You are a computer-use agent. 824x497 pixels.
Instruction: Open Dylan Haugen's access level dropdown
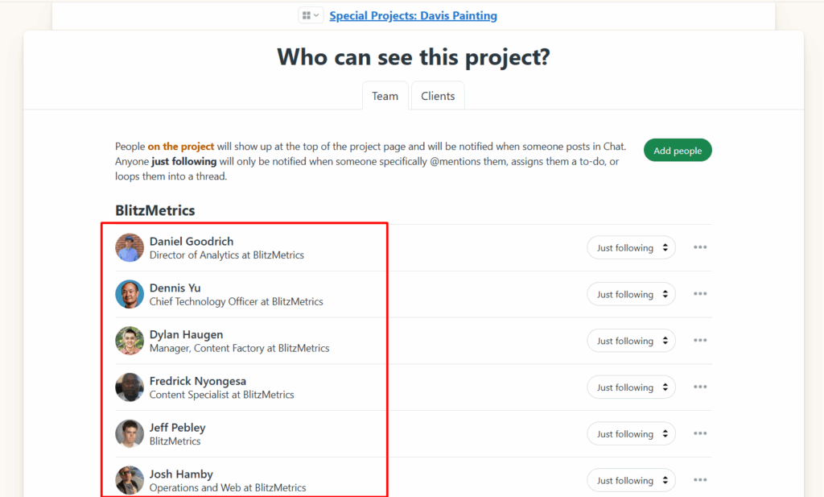coord(632,342)
